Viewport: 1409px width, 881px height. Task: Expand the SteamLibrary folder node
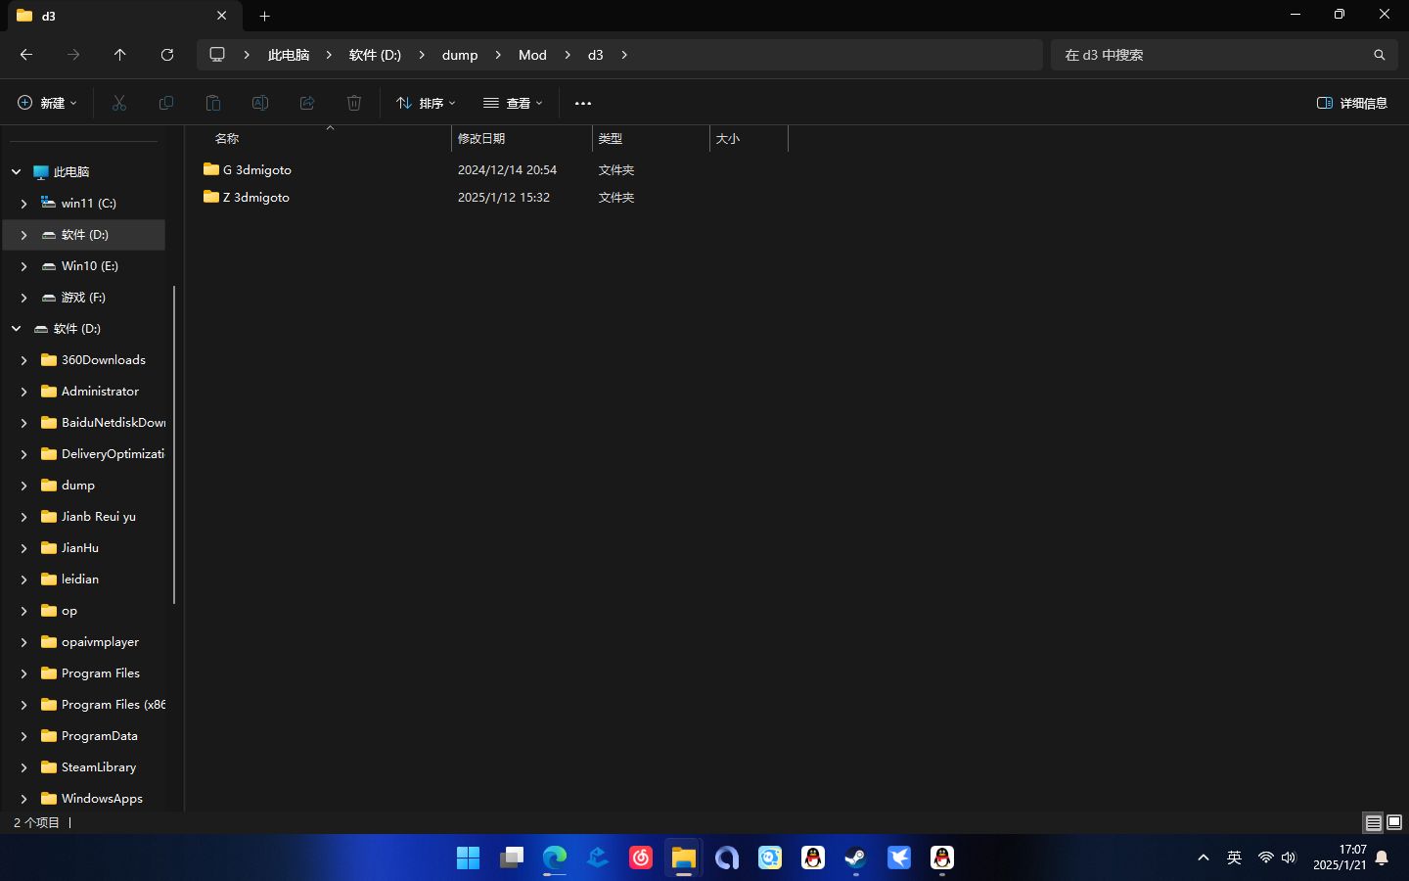click(24, 767)
